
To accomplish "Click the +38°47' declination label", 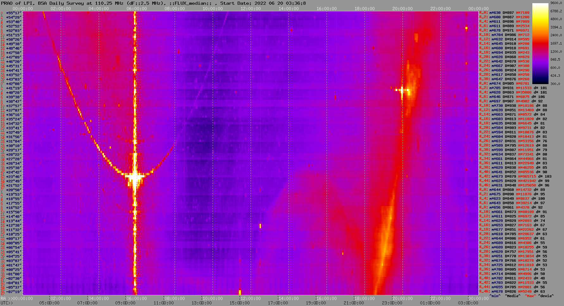I will [x=14, y=101].
